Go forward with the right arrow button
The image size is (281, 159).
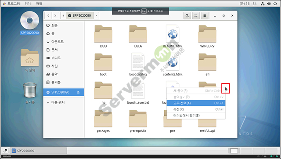point(55,16)
